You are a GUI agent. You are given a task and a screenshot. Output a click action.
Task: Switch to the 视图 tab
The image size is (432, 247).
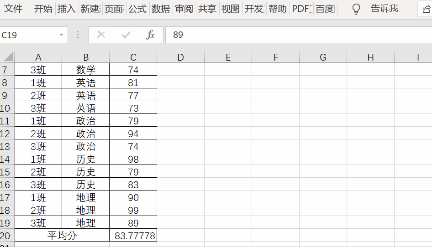[x=230, y=9]
